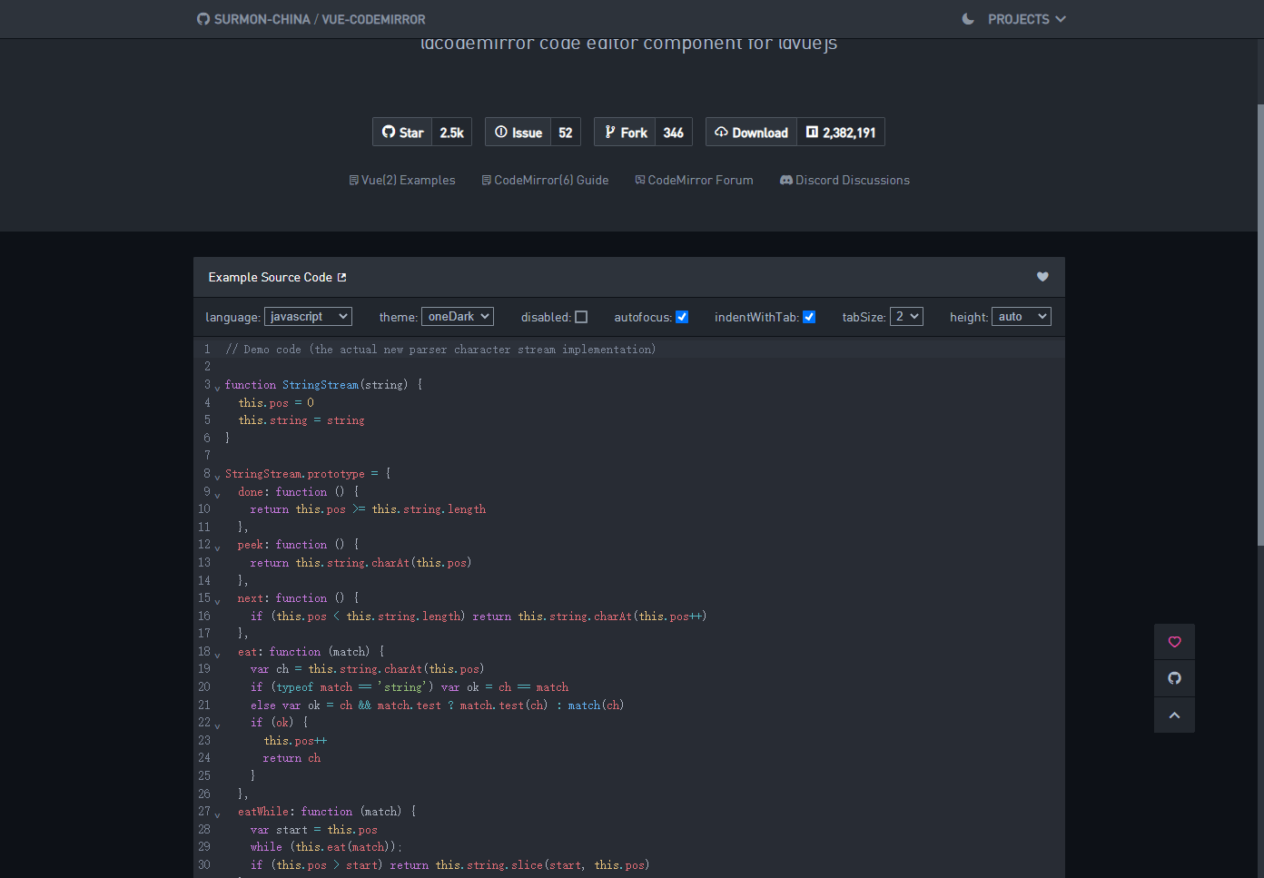Click the 52 issue count

pos(566,133)
